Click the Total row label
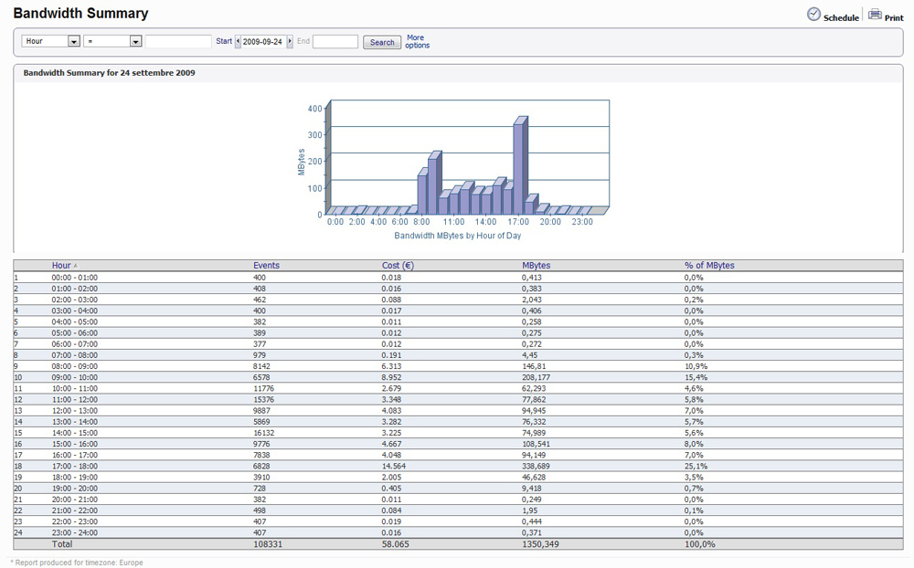Viewport: 914px width, 568px height. click(62, 544)
